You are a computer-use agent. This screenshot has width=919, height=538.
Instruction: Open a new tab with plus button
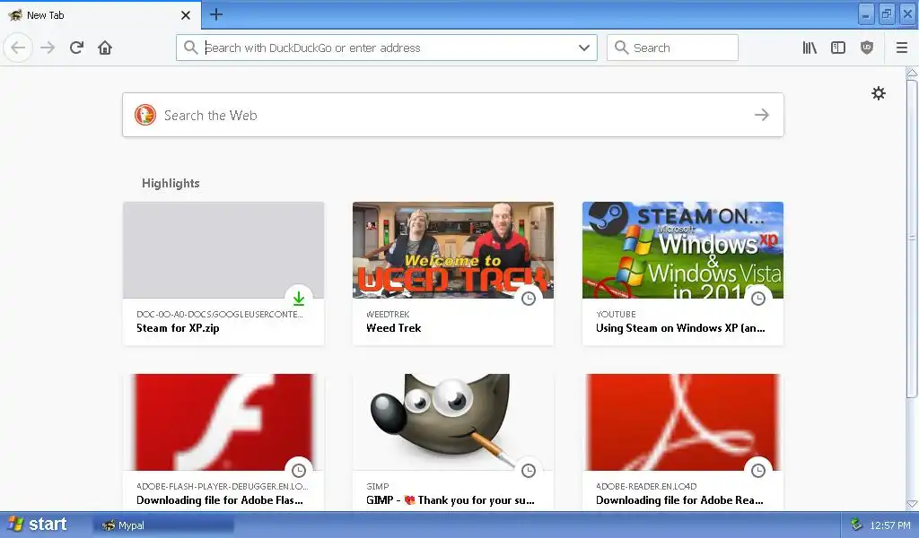216,14
